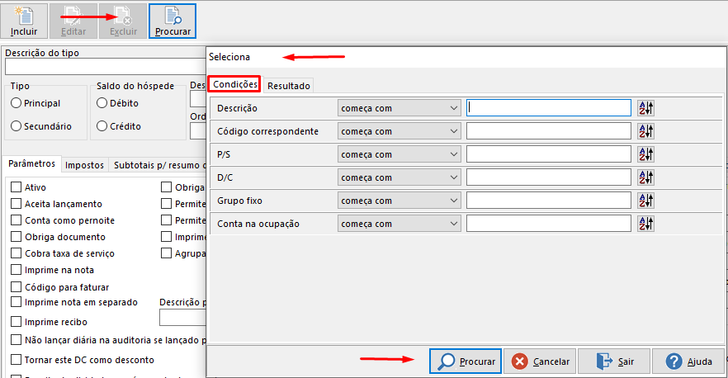Image resolution: width=728 pixels, height=378 pixels.
Task: Click sort icon for Conta na ocupação
Action: pos(645,224)
